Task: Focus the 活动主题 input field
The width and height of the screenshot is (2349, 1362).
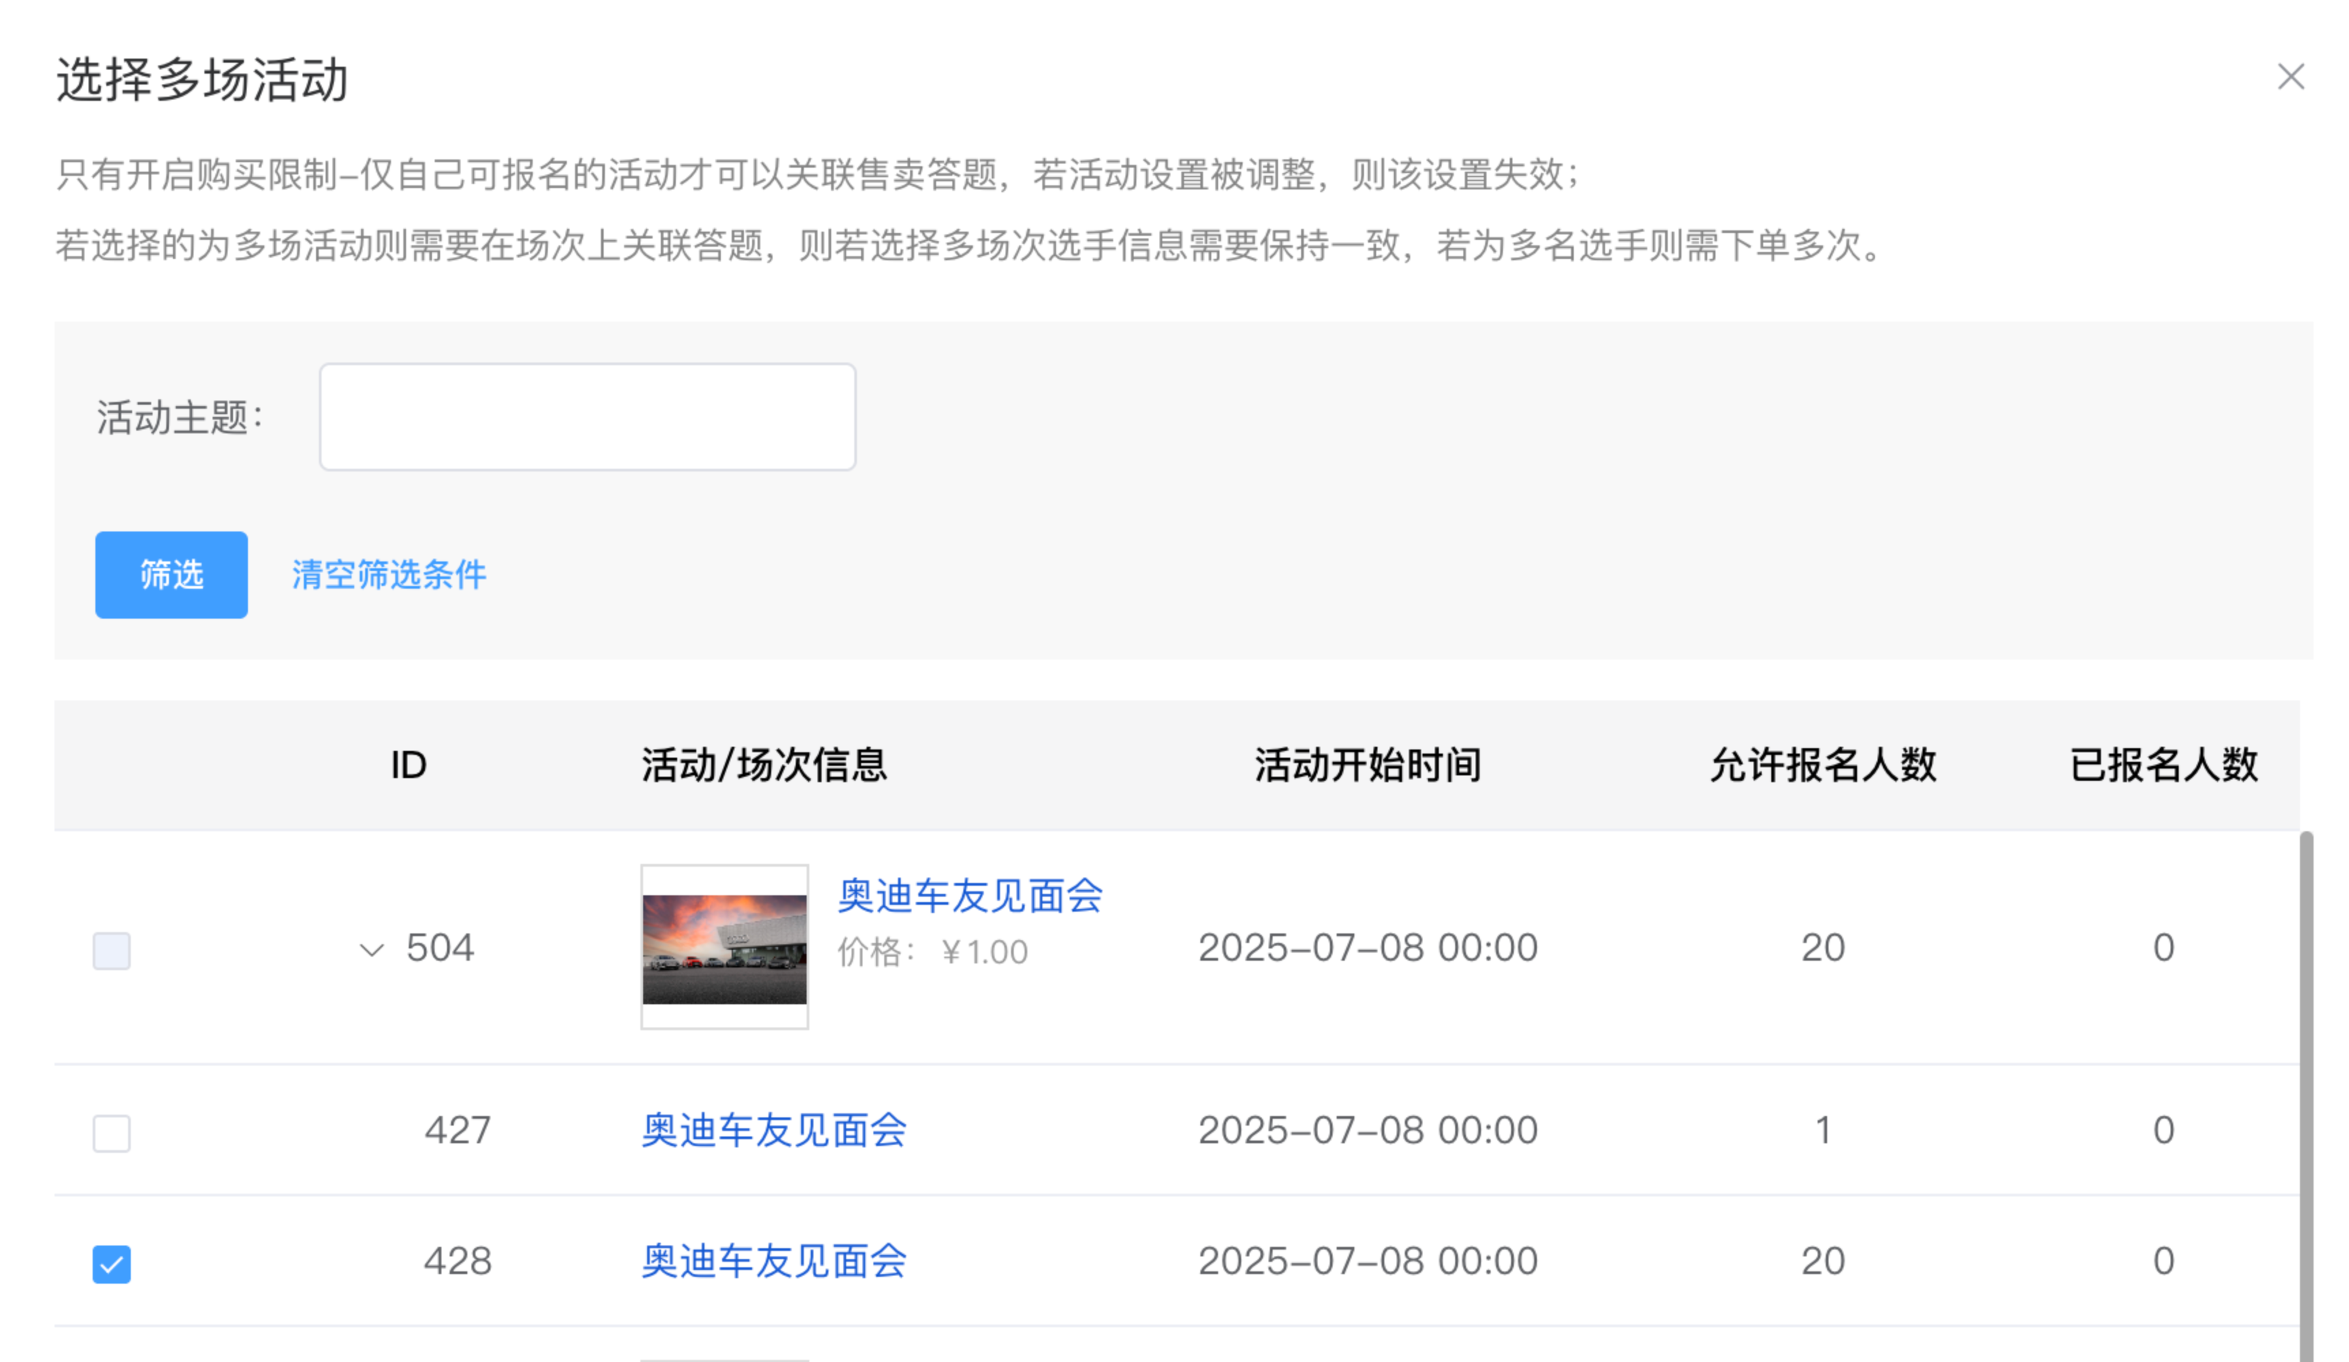Action: pos(587,417)
